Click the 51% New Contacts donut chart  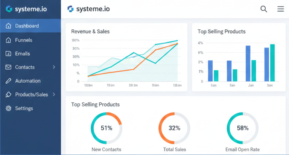click(x=106, y=128)
